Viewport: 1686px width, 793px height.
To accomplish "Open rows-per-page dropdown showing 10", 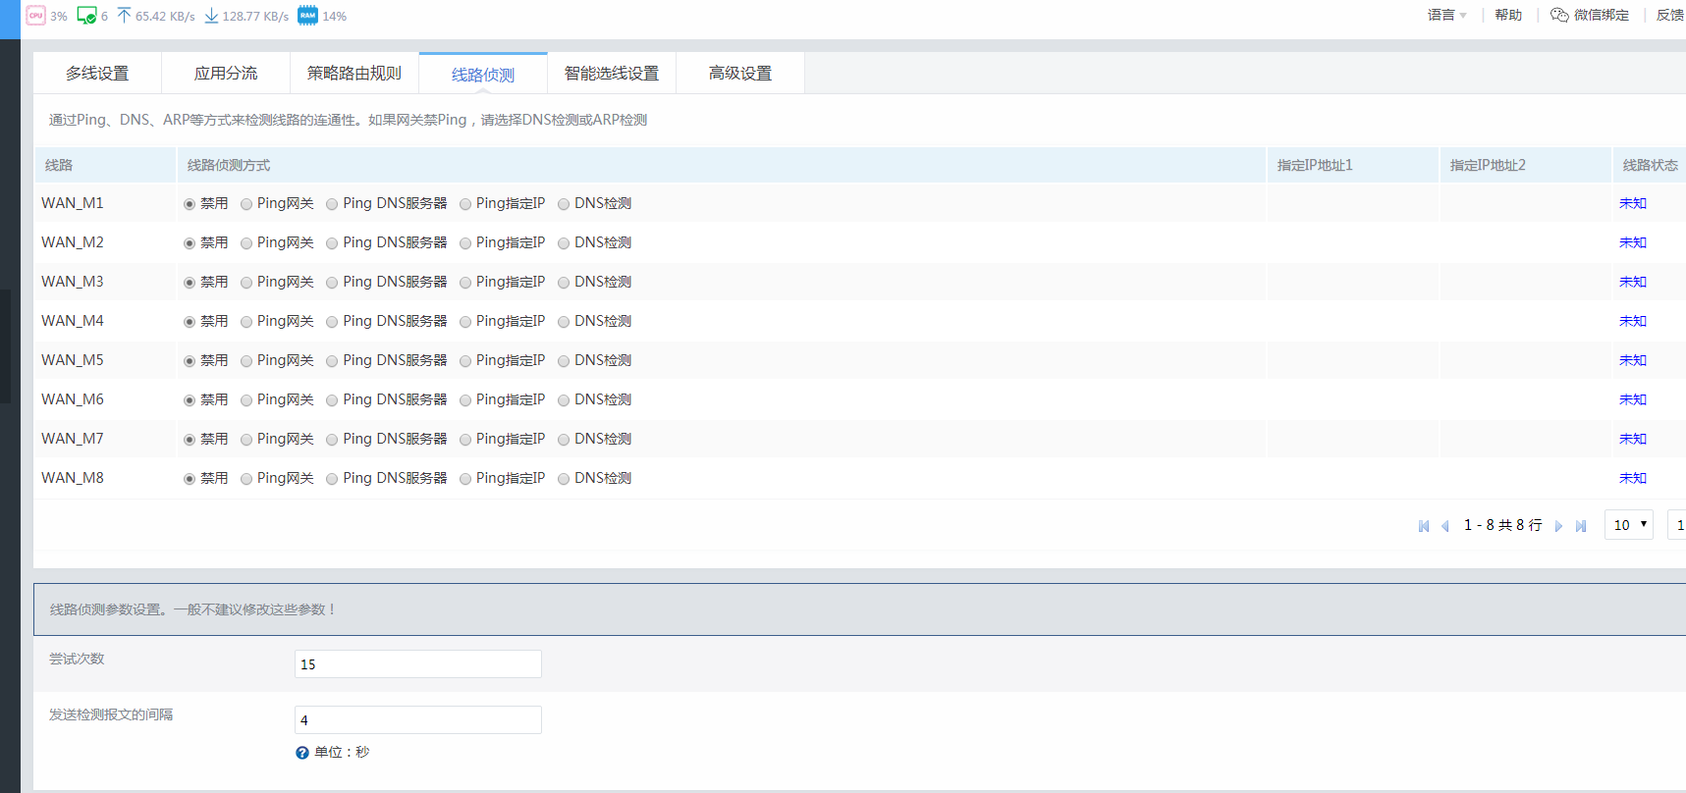I will point(1629,525).
